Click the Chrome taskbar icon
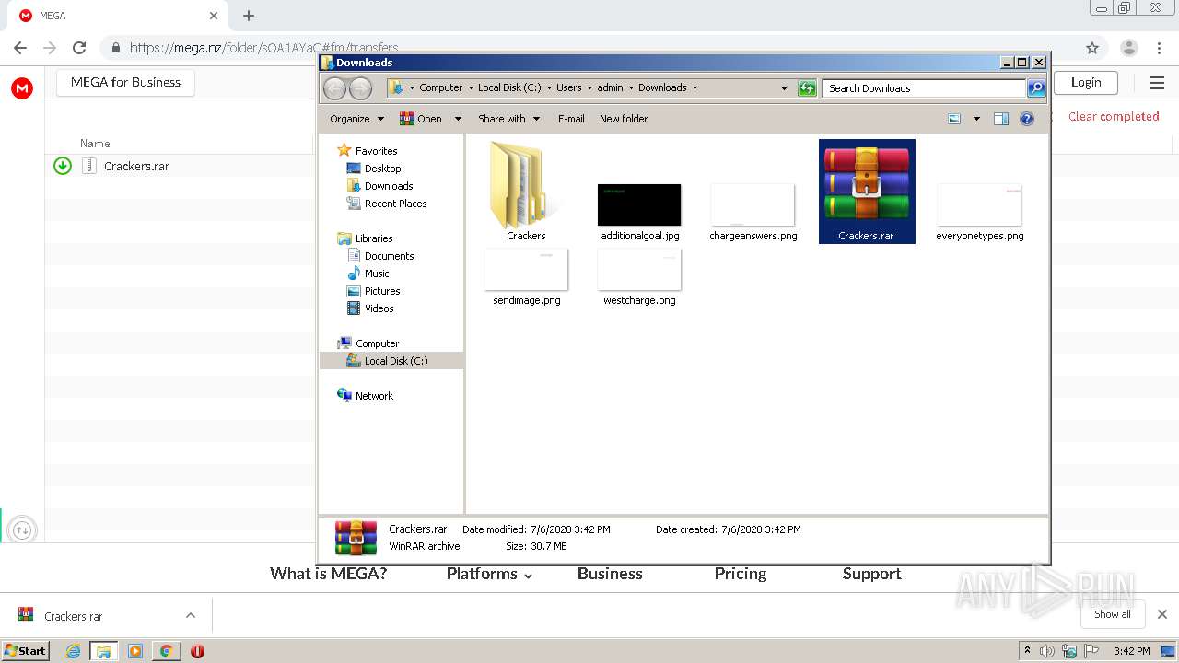Screen dimensions: 1179x663 pos(166,651)
